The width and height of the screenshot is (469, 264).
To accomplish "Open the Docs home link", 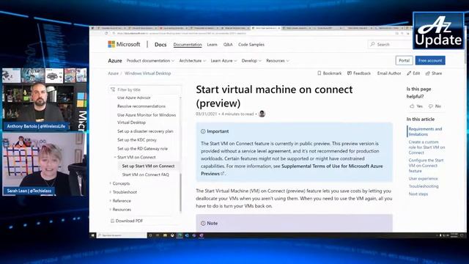I will point(160,45).
